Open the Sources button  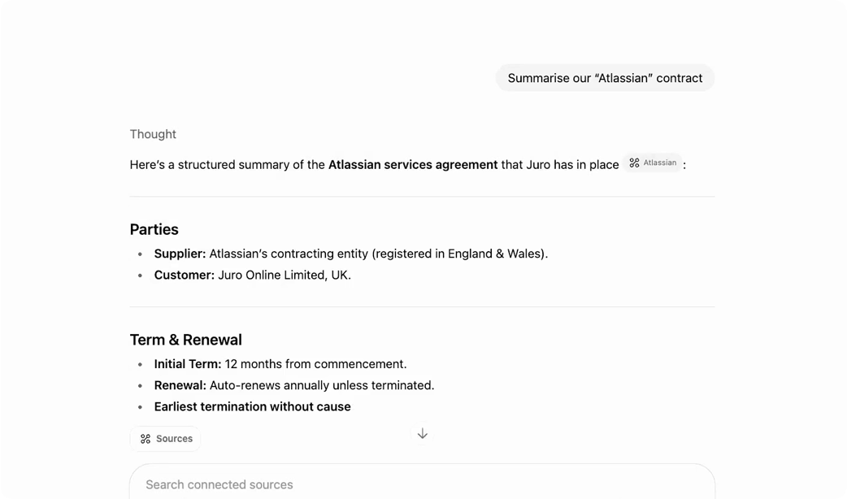coord(165,439)
